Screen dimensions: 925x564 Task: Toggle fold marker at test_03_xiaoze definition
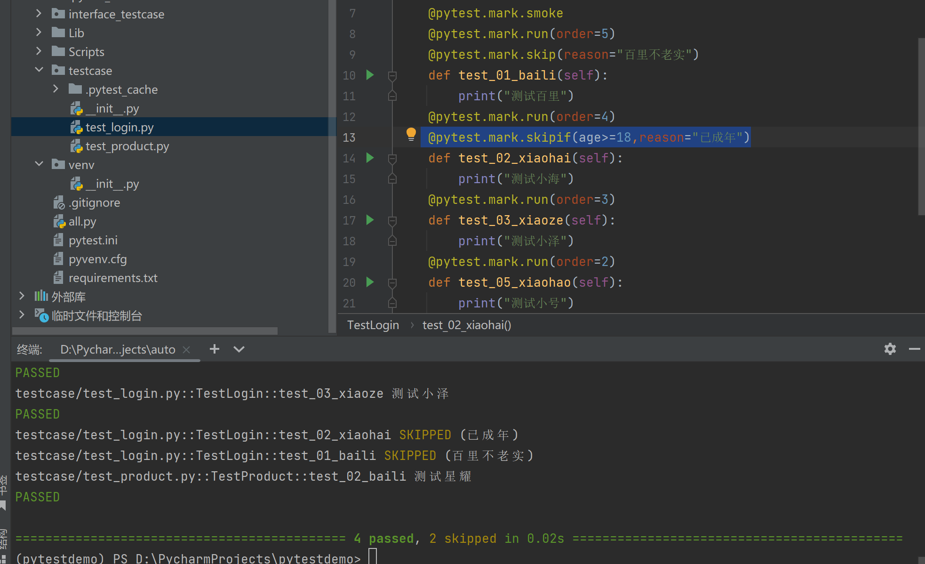[x=392, y=220]
